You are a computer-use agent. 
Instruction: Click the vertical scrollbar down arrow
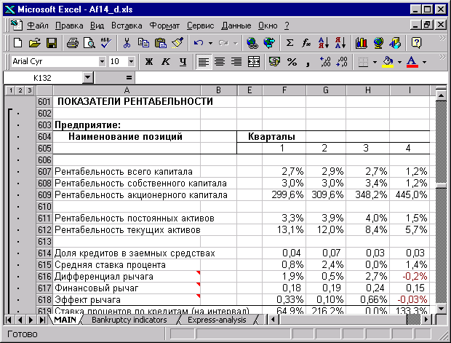[x=441, y=309]
